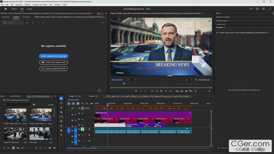Open Project panel hamburger menu

coord(51,96)
